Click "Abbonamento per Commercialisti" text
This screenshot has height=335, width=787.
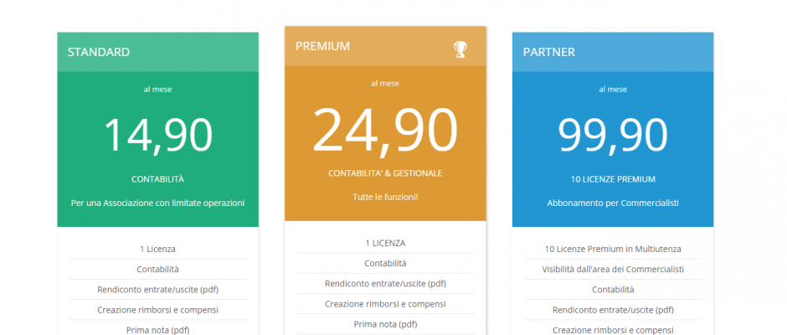tap(613, 204)
